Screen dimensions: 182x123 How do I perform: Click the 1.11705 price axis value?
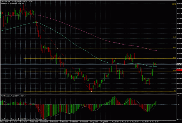coord(179,49)
